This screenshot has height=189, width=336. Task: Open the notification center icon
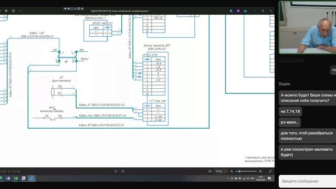click(x=269, y=178)
